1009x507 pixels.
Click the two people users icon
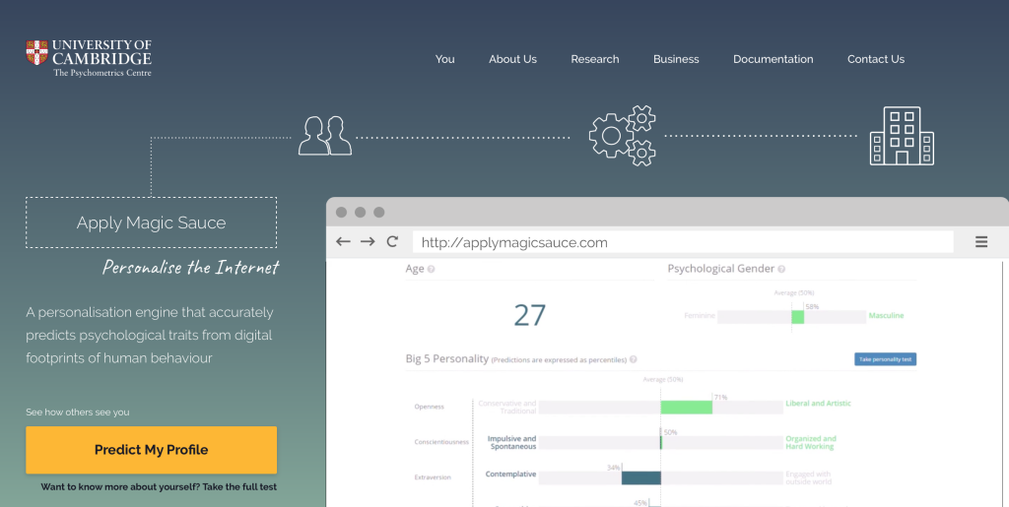tap(325, 136)
